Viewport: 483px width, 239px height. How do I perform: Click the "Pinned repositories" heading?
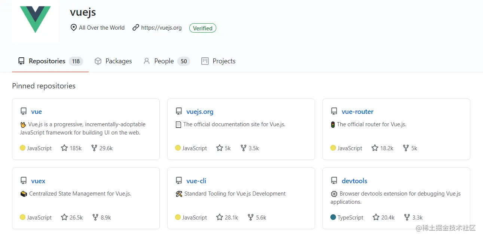click(x=44, y=86)
